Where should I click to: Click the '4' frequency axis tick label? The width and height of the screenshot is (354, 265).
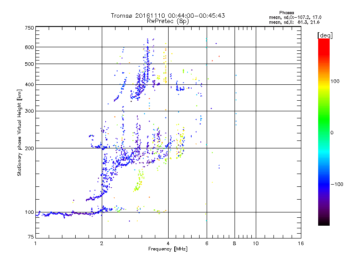[x=168, y=243]
